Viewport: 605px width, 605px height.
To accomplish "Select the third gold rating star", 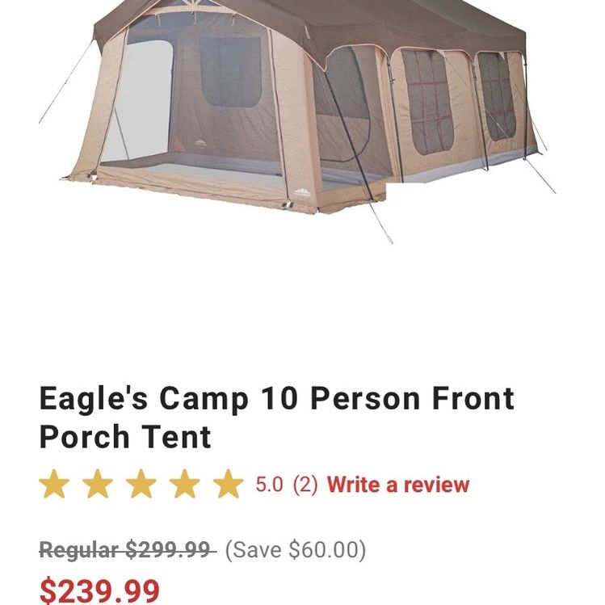I will [141, 484].
